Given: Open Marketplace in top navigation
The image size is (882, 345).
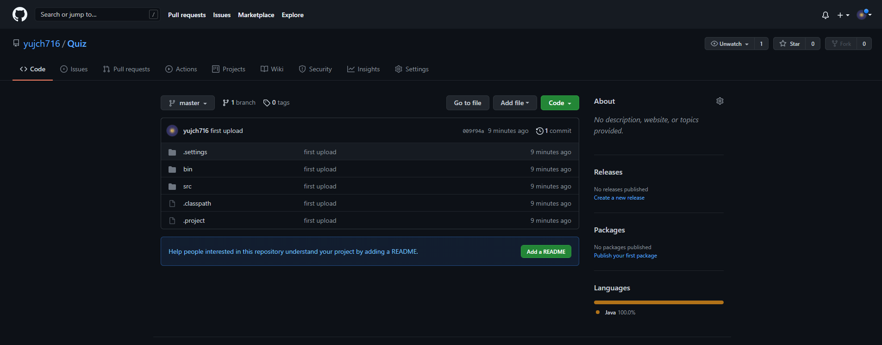Looking at the screenshot, I should pyautogui.click(x=256, y=15).
